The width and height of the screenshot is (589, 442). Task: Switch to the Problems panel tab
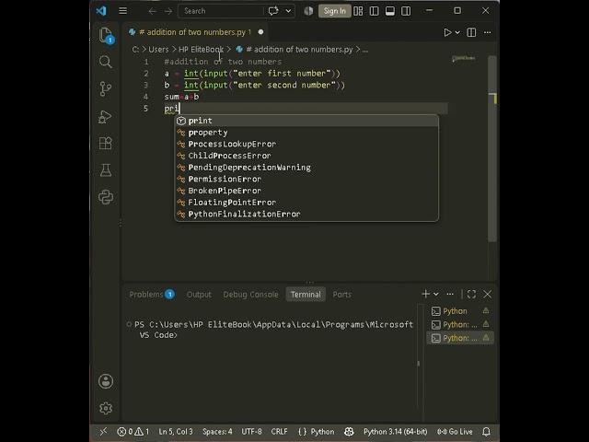[151, 295]
